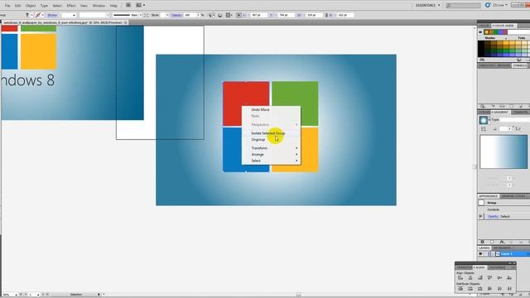The width and height of the screenshot is (530, 298).
Task: Open the Effect menu
Action: (x=71, y=6)
